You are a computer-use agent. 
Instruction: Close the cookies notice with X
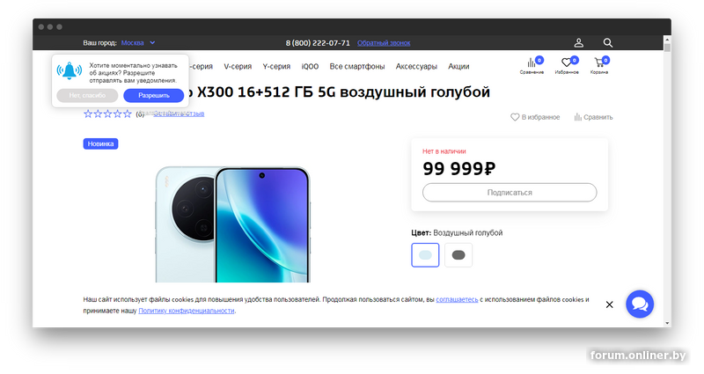(x=609, y=304)
